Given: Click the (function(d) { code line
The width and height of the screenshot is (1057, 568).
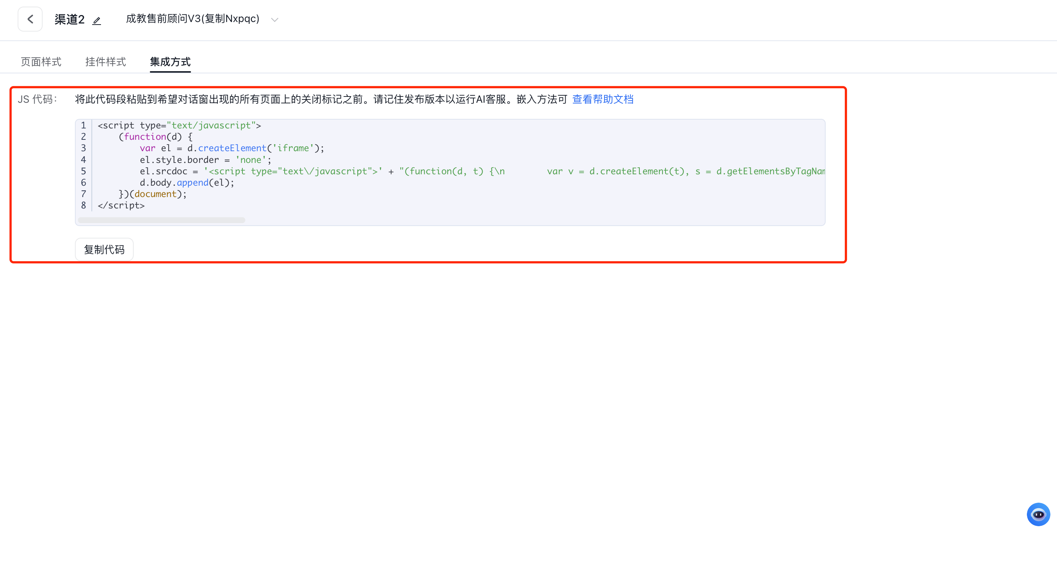Looking at the screenshot, I should 155,137.
